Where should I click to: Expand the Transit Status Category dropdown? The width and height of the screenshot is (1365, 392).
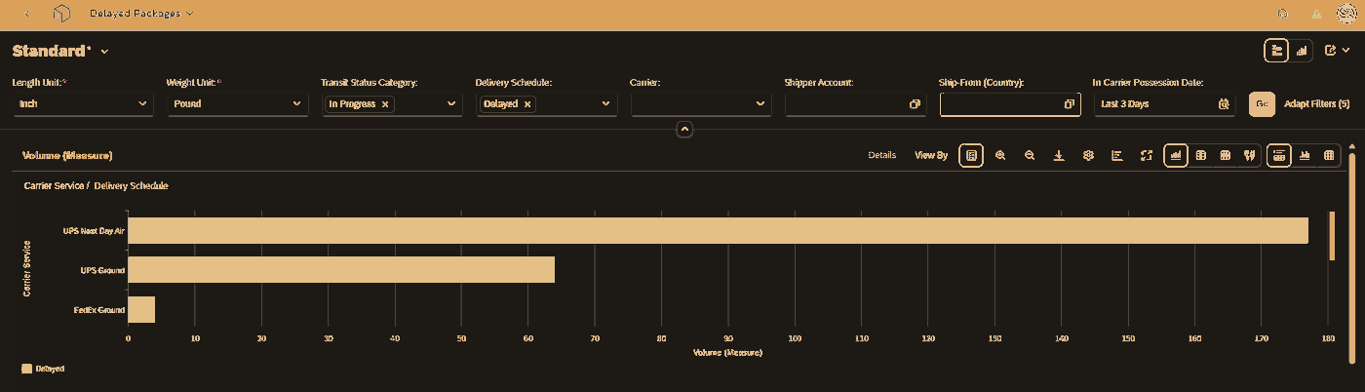450,103
